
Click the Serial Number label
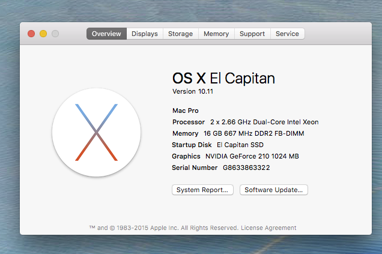[x=195, y=168]
